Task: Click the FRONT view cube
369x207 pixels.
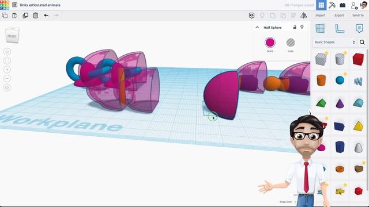Action: click(12, 36)
